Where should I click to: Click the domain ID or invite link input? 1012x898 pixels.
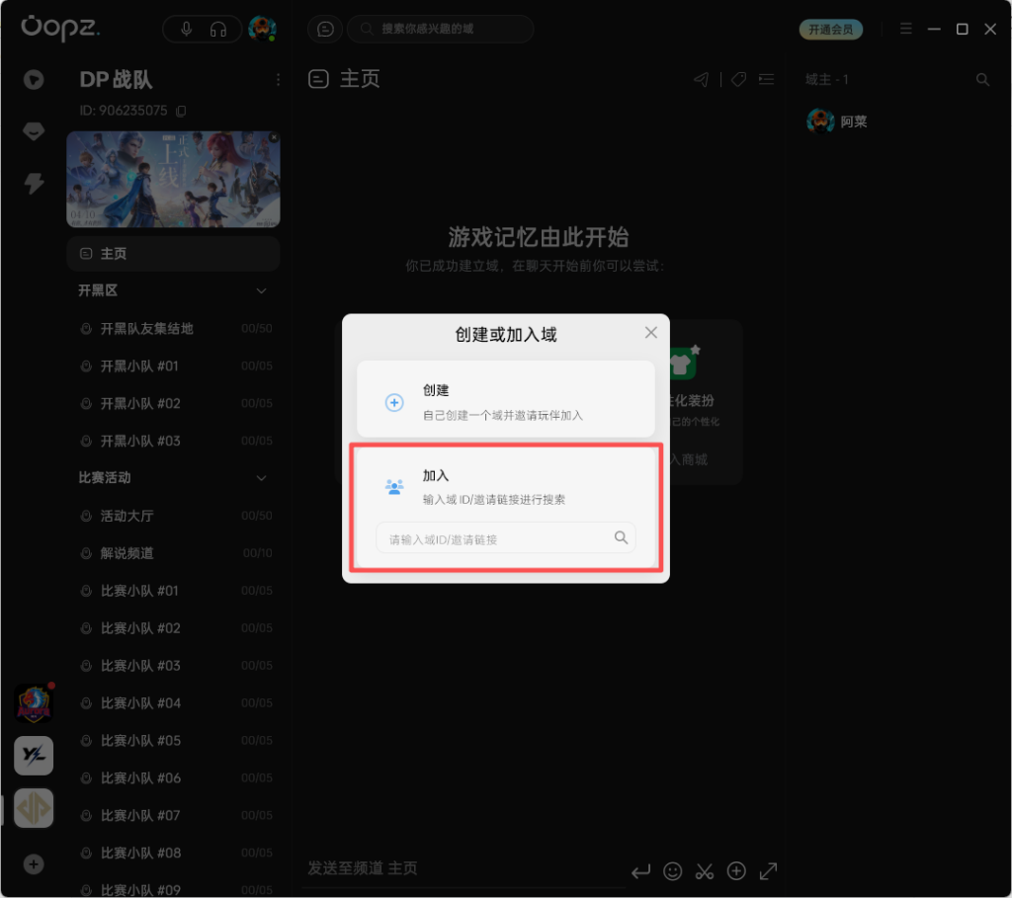point(494,538)
